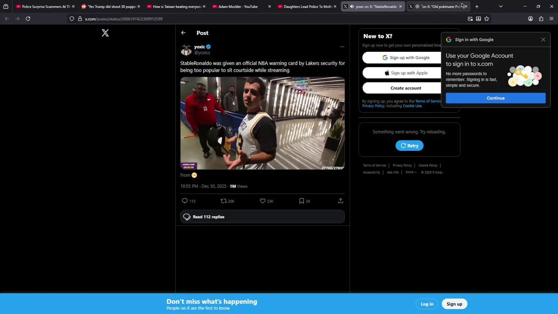The image size is (558, 314).
Task: Play the StableRonaldo video
Action: click(x=262, y=123)
